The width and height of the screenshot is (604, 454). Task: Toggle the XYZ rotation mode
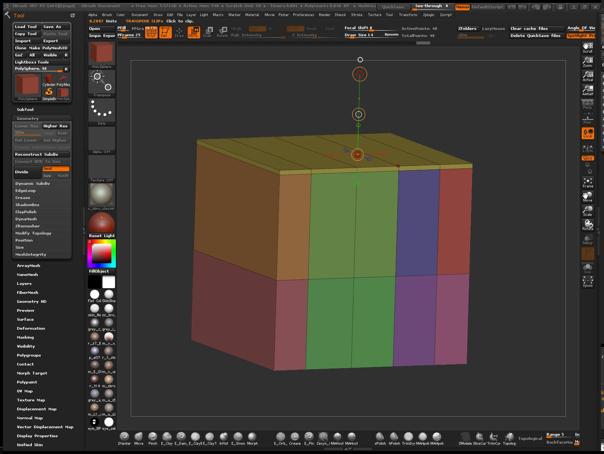tap(588, 158)
